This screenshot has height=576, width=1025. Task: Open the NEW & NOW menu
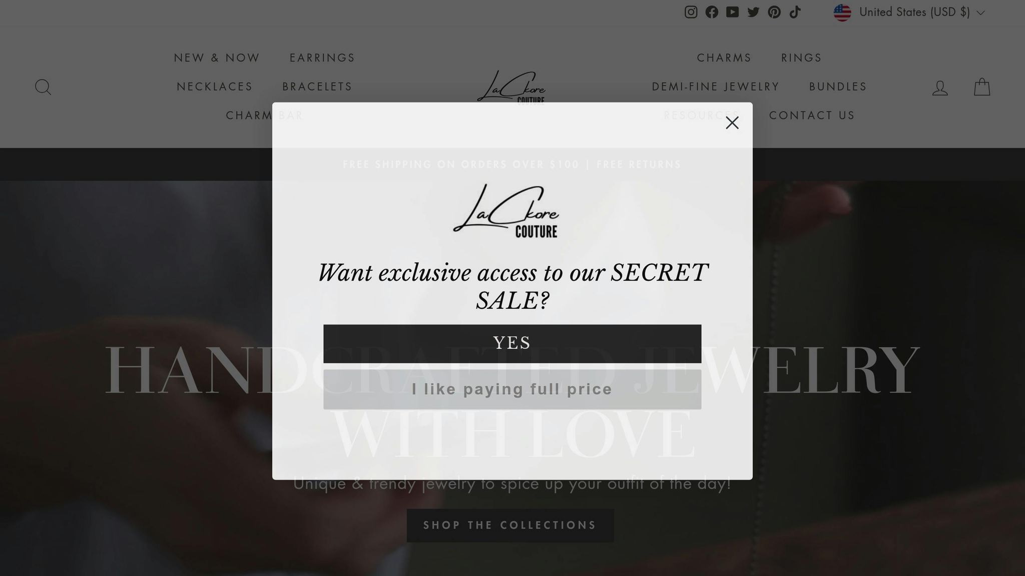click(x=217, y=58)
